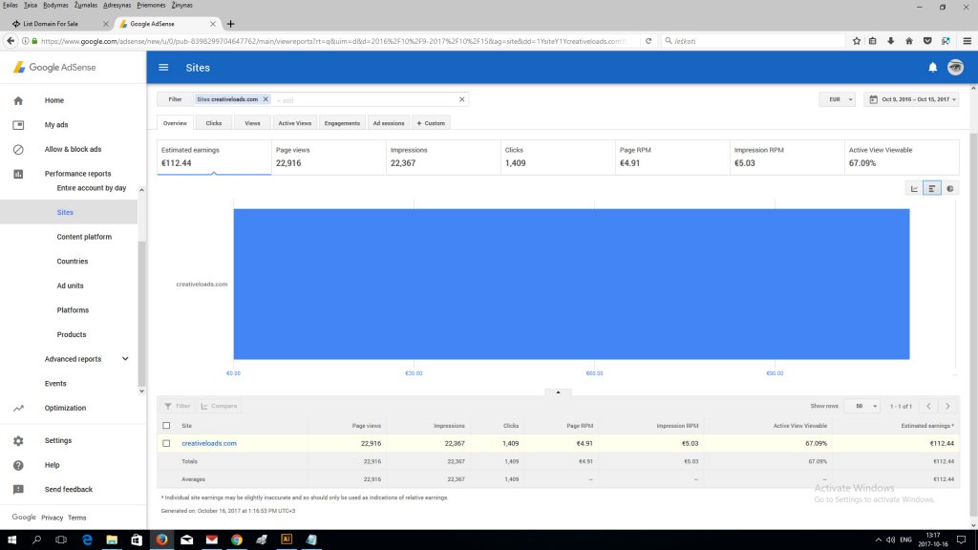Open the Ad sessions tab
978x550 pixels.
pyautogui.click(x=389, y=123)
